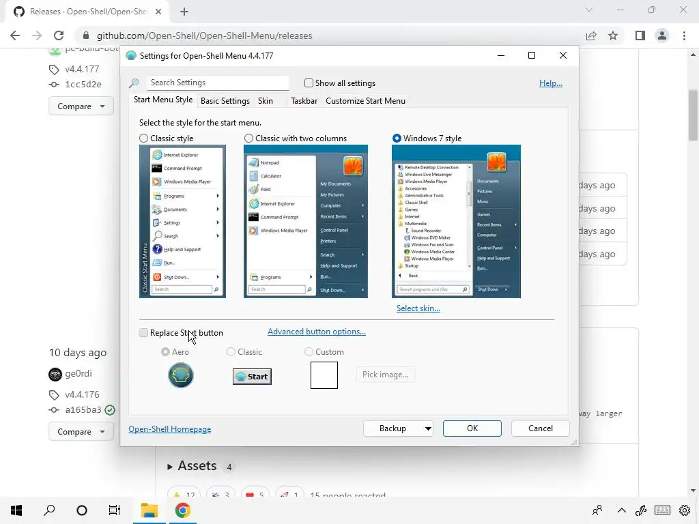Reload the GitHub releases page
Screen dimensions: 699x524
click(x=59, y=35)
